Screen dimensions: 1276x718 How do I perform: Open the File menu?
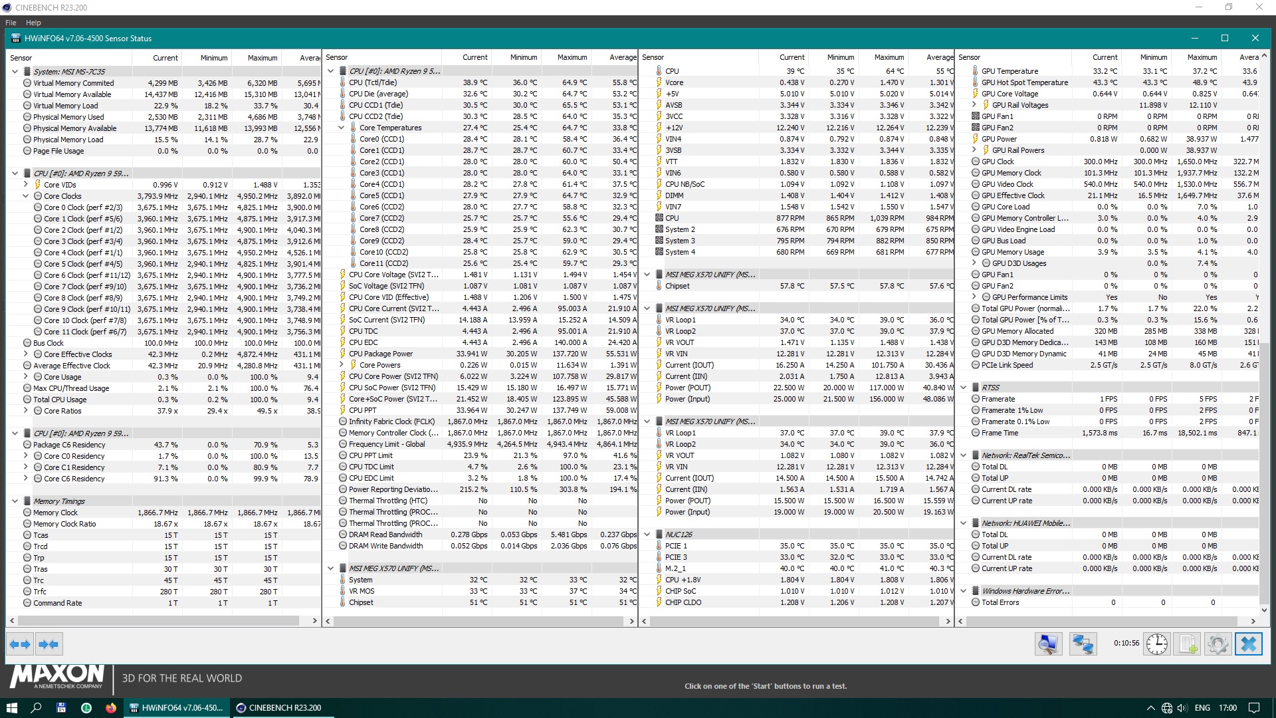[x=11, y=23]
